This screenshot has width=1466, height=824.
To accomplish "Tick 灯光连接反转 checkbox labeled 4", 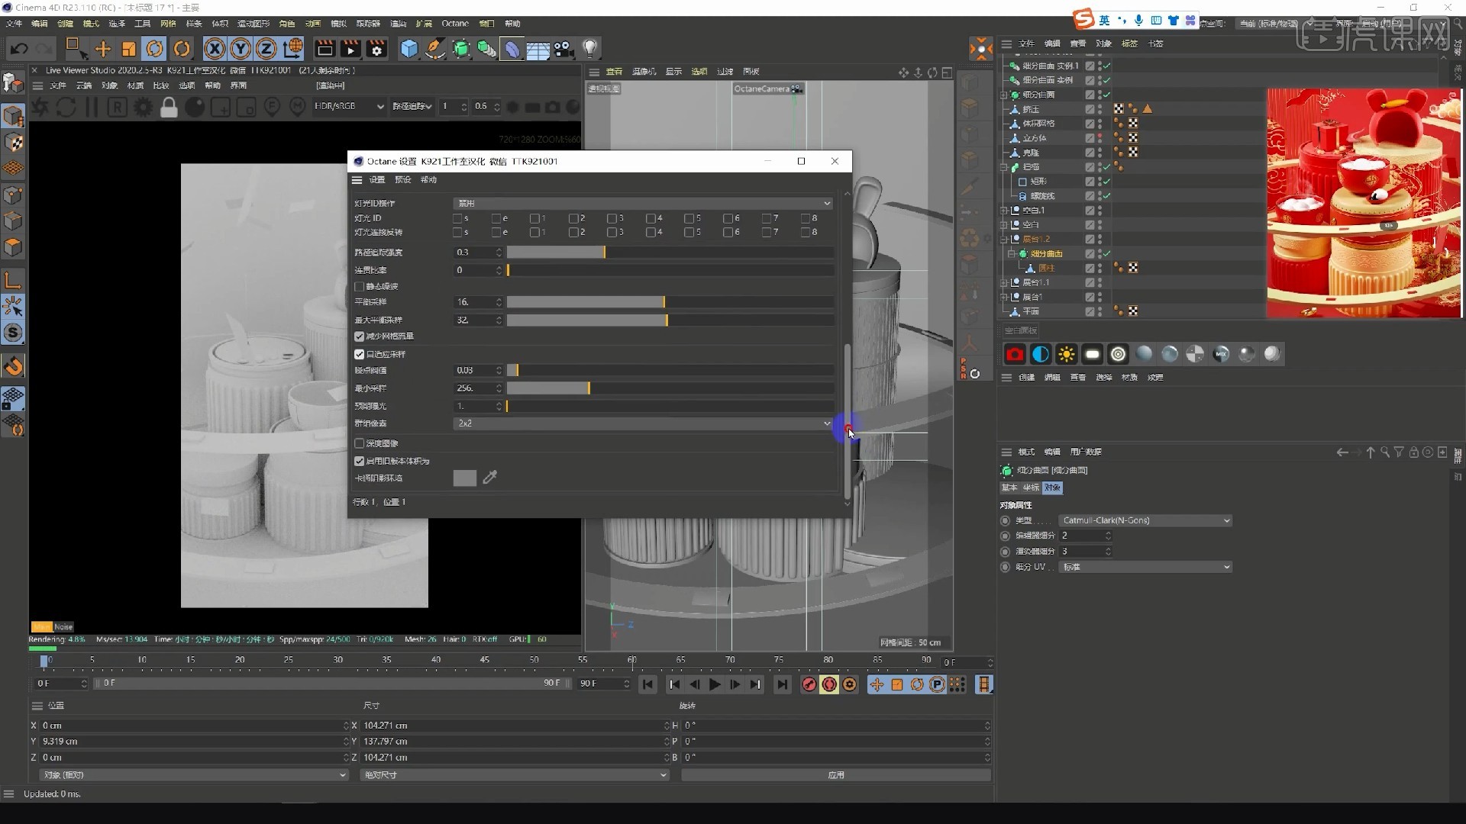I will [651, 232].
